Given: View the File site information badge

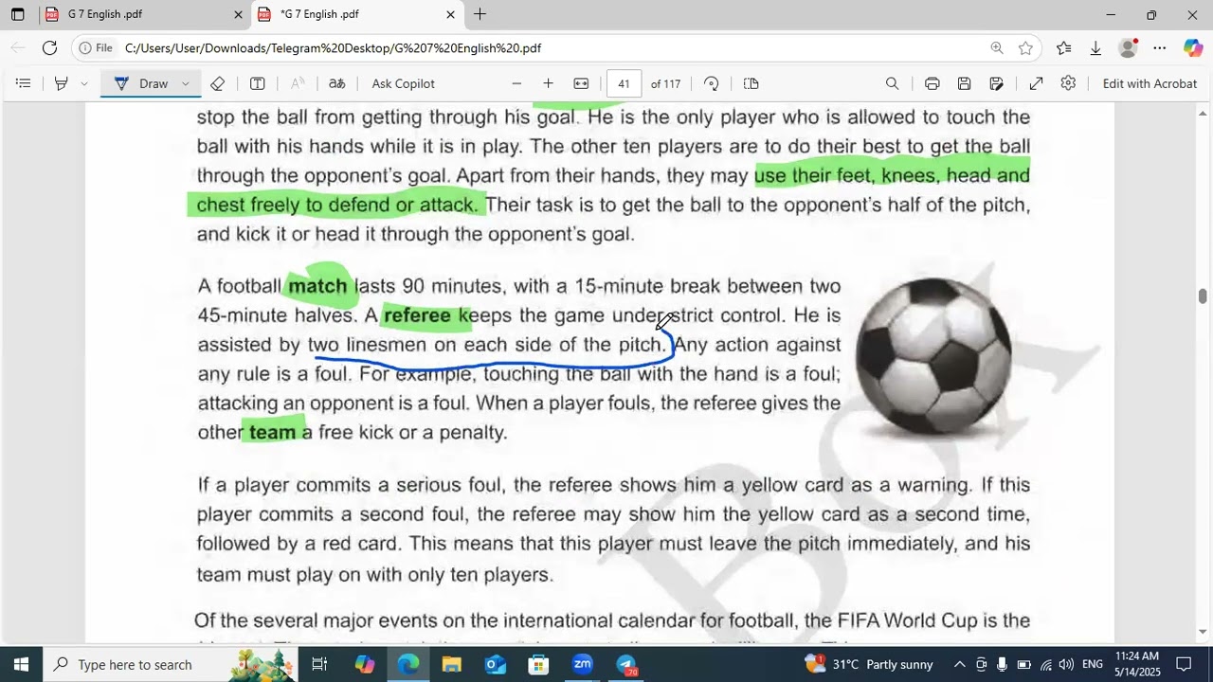Looking at the screenshot, I should 96,48.
